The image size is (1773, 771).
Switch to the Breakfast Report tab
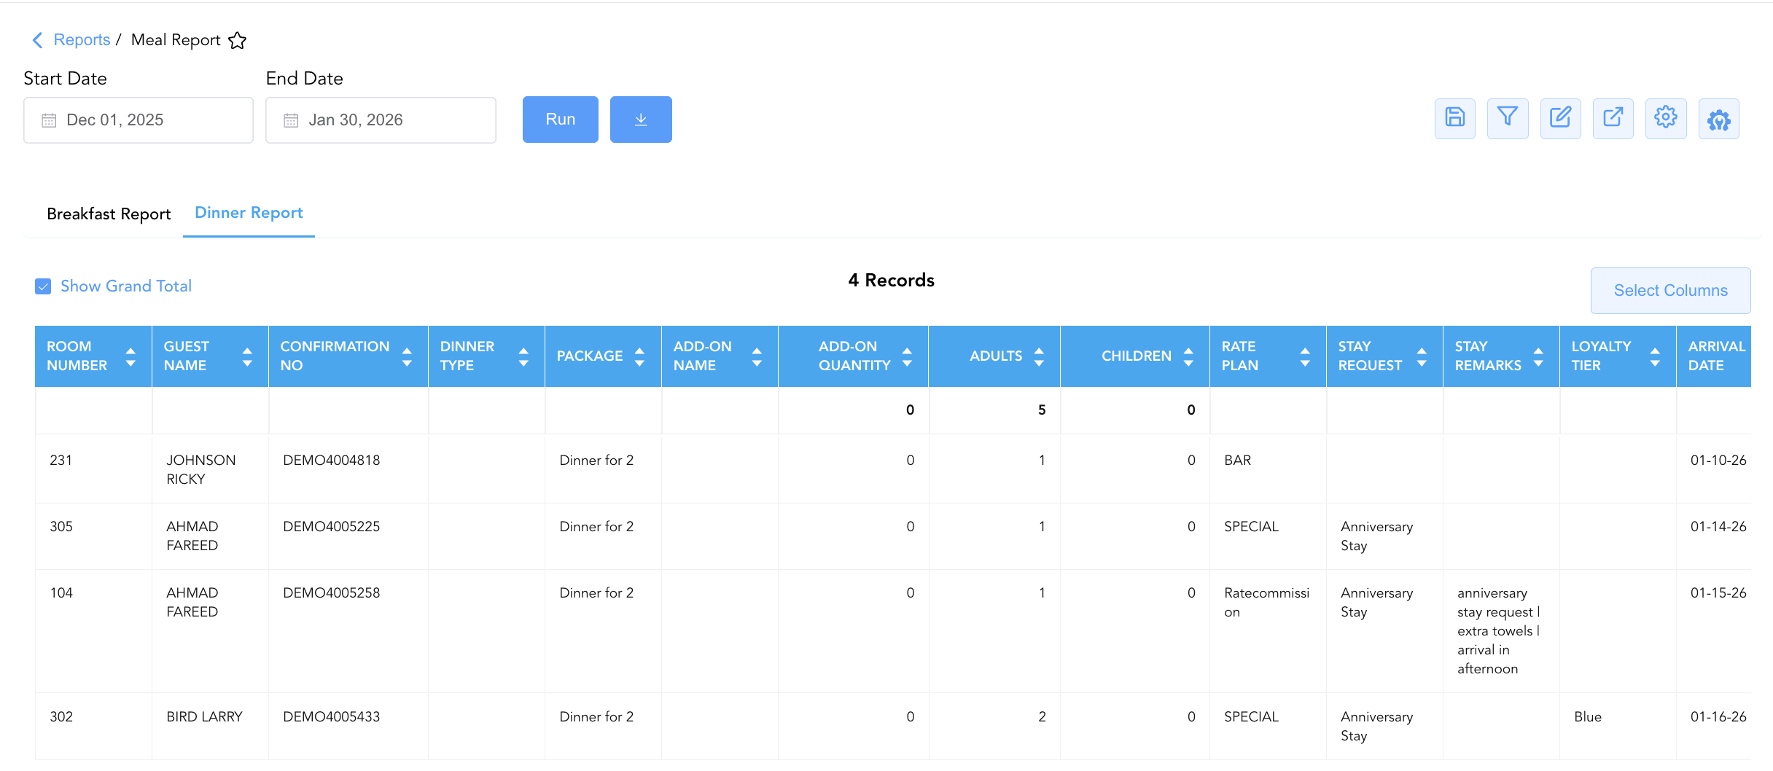(109, 214)
